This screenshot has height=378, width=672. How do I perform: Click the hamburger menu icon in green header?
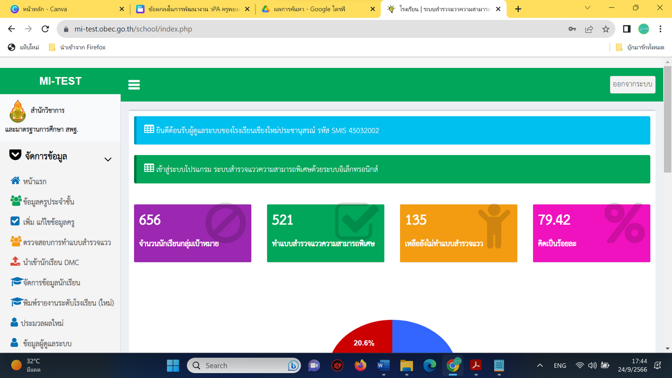tap(134, 85)
